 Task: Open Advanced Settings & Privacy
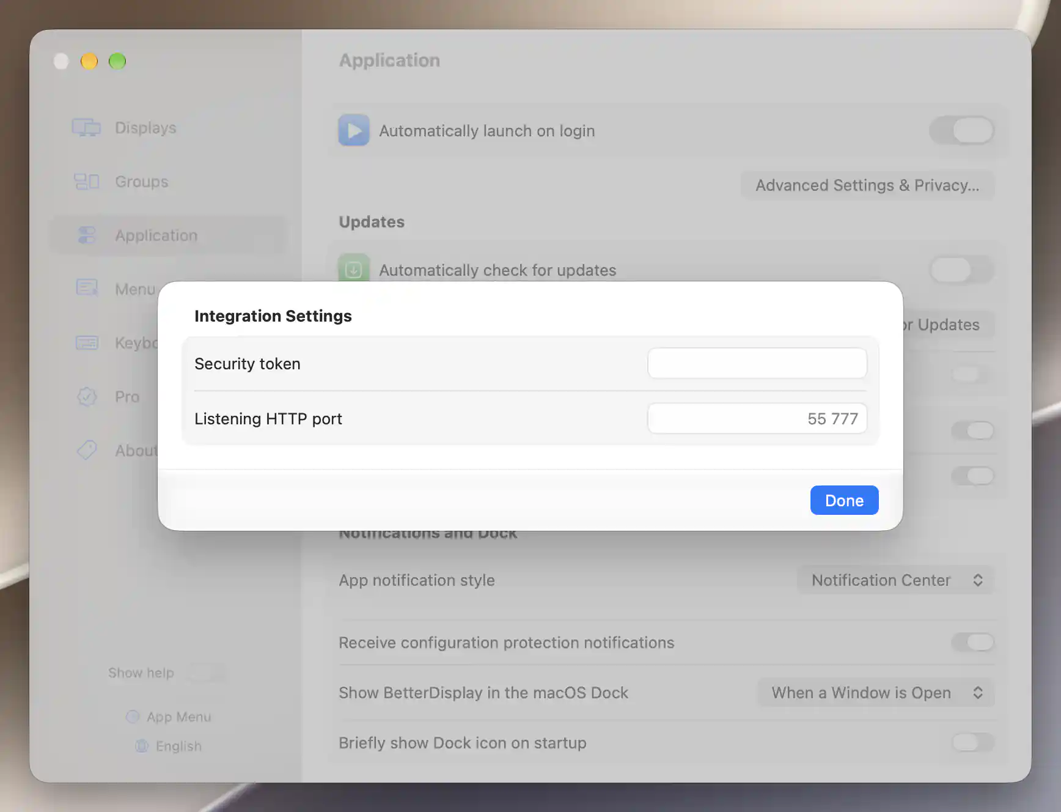coord(867,185)
